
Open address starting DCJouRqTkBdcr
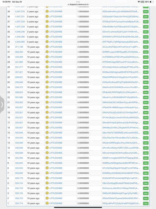click(x=121, y=47)
